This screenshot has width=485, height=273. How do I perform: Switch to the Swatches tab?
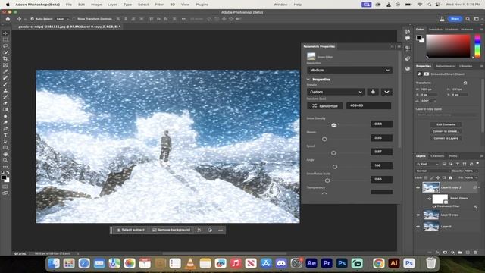(436, 30)
